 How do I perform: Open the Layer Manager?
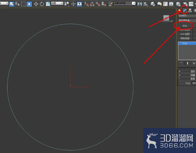click(152, 4)
